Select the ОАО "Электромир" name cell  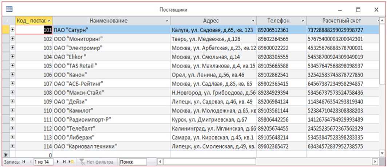pyautogui.click(x=111, y=48)
